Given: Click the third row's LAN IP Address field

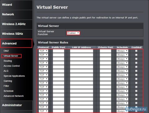Looking at the screenshot, I should [82, 59].
